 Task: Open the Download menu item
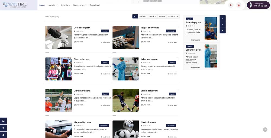(x=95, y=5)
